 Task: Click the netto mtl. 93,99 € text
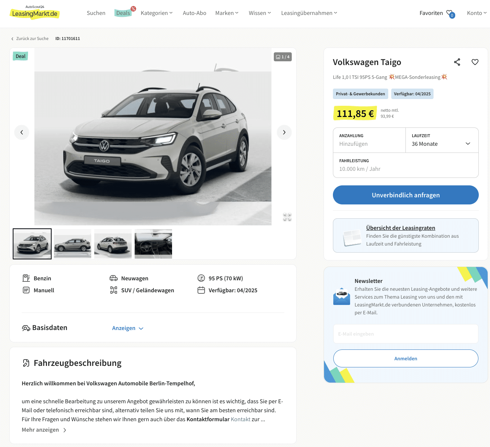(x=390, y=113)
